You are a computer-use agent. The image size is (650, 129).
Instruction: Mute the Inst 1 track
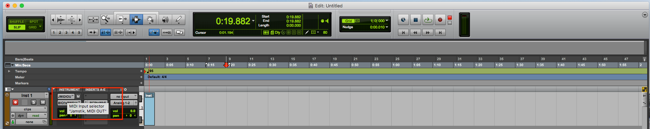click(x=43, y=102)
